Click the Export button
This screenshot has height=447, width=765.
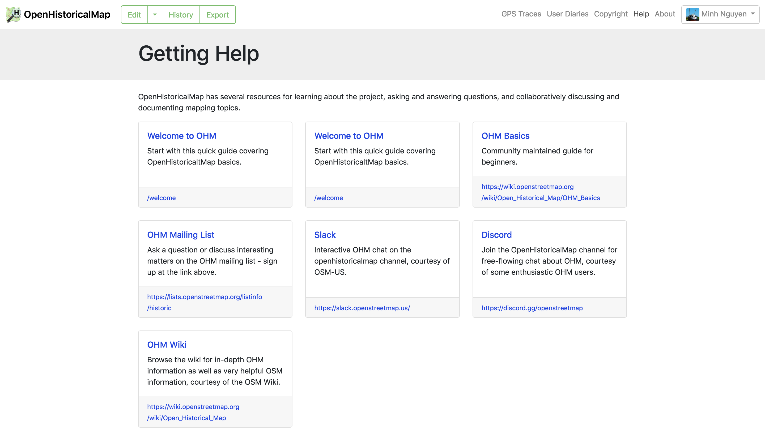click(x=217, y=15)
